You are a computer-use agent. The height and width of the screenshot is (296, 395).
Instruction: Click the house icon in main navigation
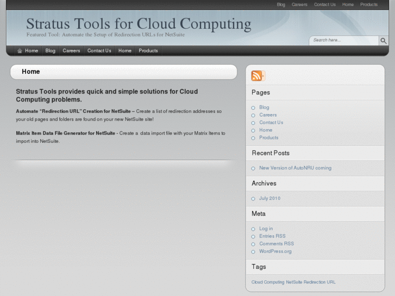coord(20,51)
